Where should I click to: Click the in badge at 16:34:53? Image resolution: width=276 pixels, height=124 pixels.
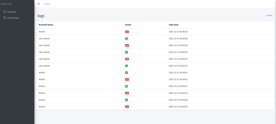click(x=126, y=72)
